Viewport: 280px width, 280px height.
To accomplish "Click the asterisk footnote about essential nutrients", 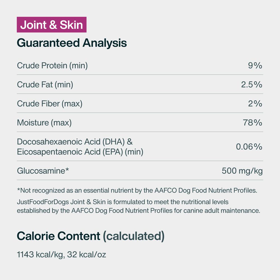I will (x=137, y=191).
